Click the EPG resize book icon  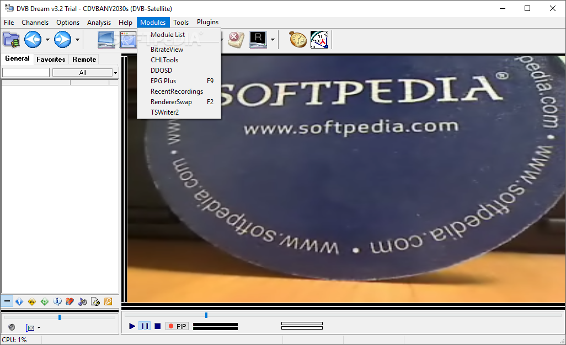(x=30, y=328)
